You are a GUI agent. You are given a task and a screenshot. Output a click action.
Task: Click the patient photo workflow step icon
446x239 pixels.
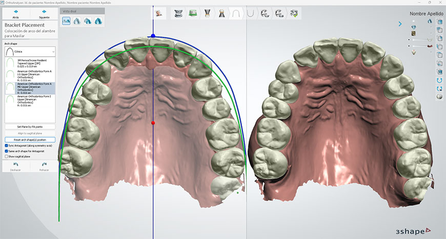(x=159, y=13)
